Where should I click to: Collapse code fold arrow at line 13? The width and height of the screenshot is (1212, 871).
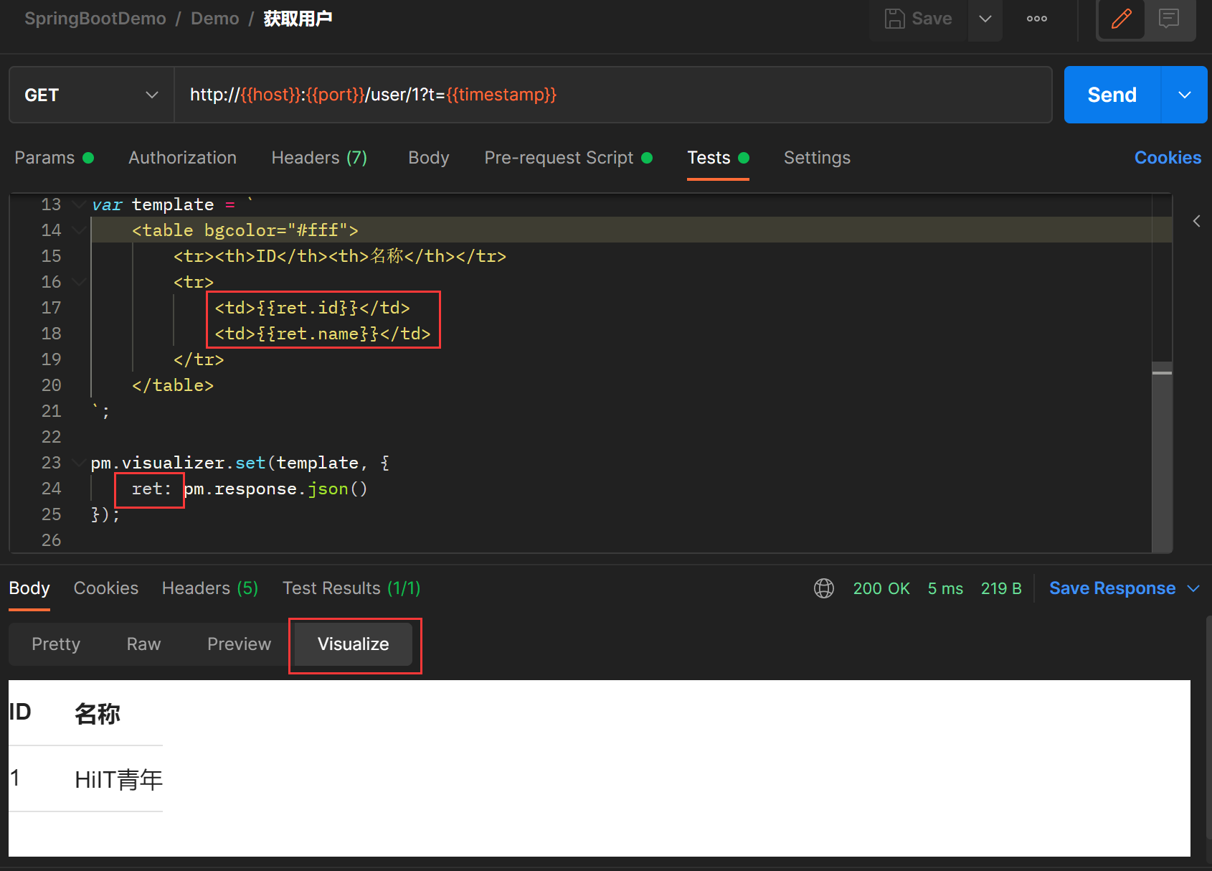(79, 205)
